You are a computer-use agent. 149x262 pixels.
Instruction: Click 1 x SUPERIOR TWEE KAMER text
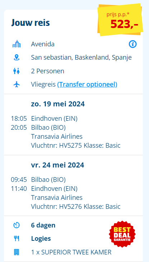(x=71, y=252)
